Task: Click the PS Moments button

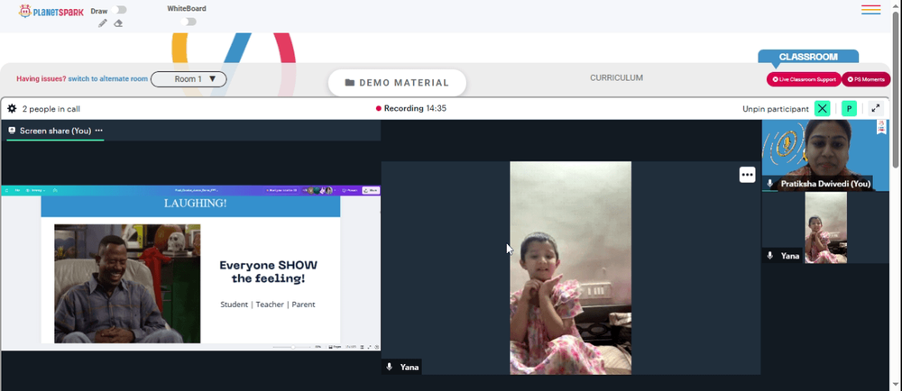Action: pyautogui.click(x=866, y=80)
